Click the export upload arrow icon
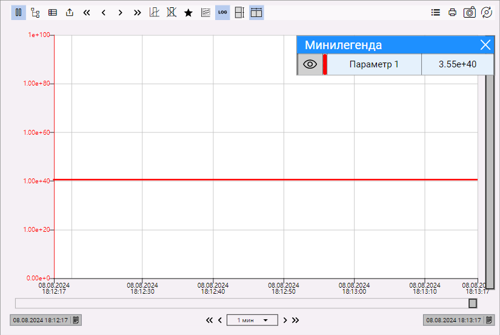The width and height of the screenshot is (500, 335). tap(70, 12)
